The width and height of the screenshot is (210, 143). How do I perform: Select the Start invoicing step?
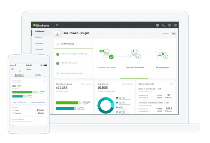point(73,44)
